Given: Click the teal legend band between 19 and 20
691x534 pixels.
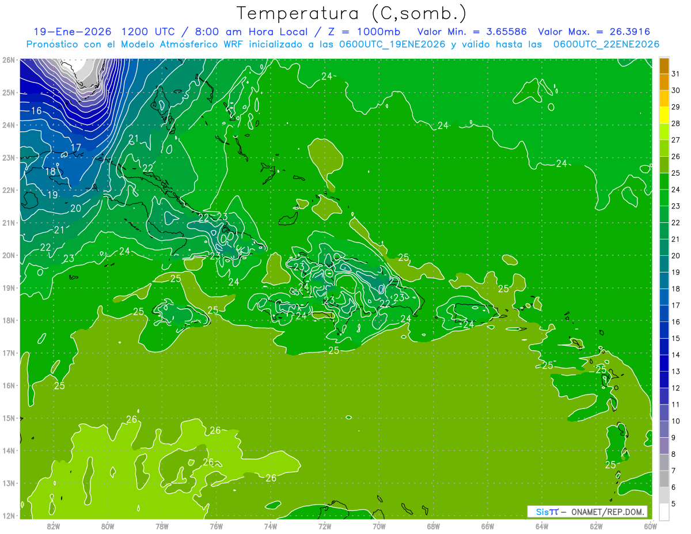Looking at the screenshot, I should click(664, 264).
